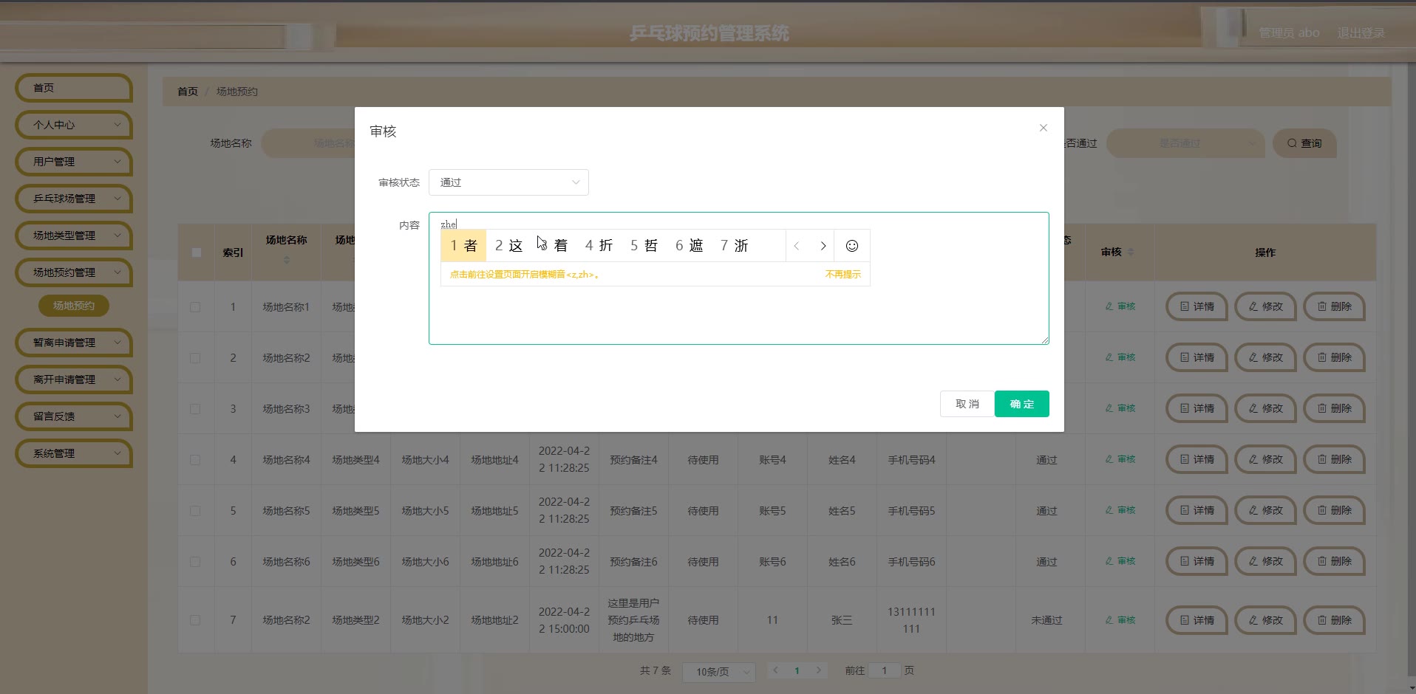Expand 个人中心 sidebar menu
Screen dimensions: 1416x694
[73, 125]
